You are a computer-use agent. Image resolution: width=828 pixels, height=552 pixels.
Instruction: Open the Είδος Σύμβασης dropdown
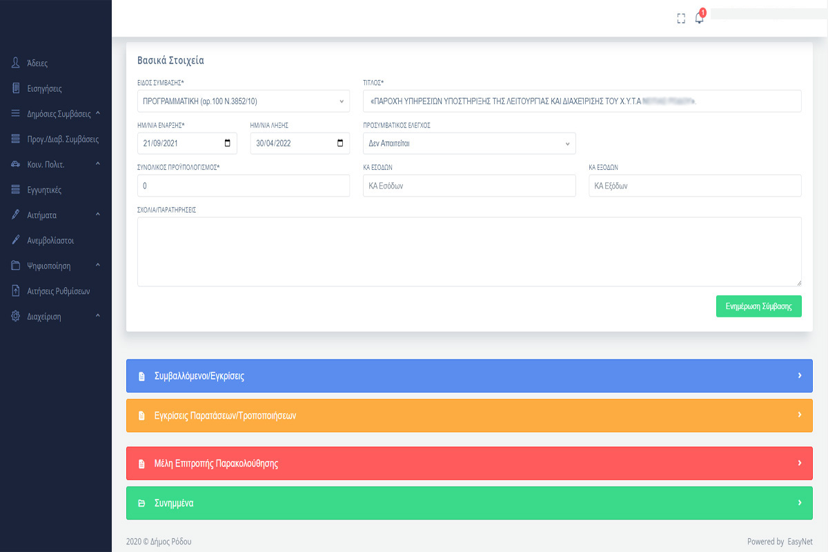244,101
